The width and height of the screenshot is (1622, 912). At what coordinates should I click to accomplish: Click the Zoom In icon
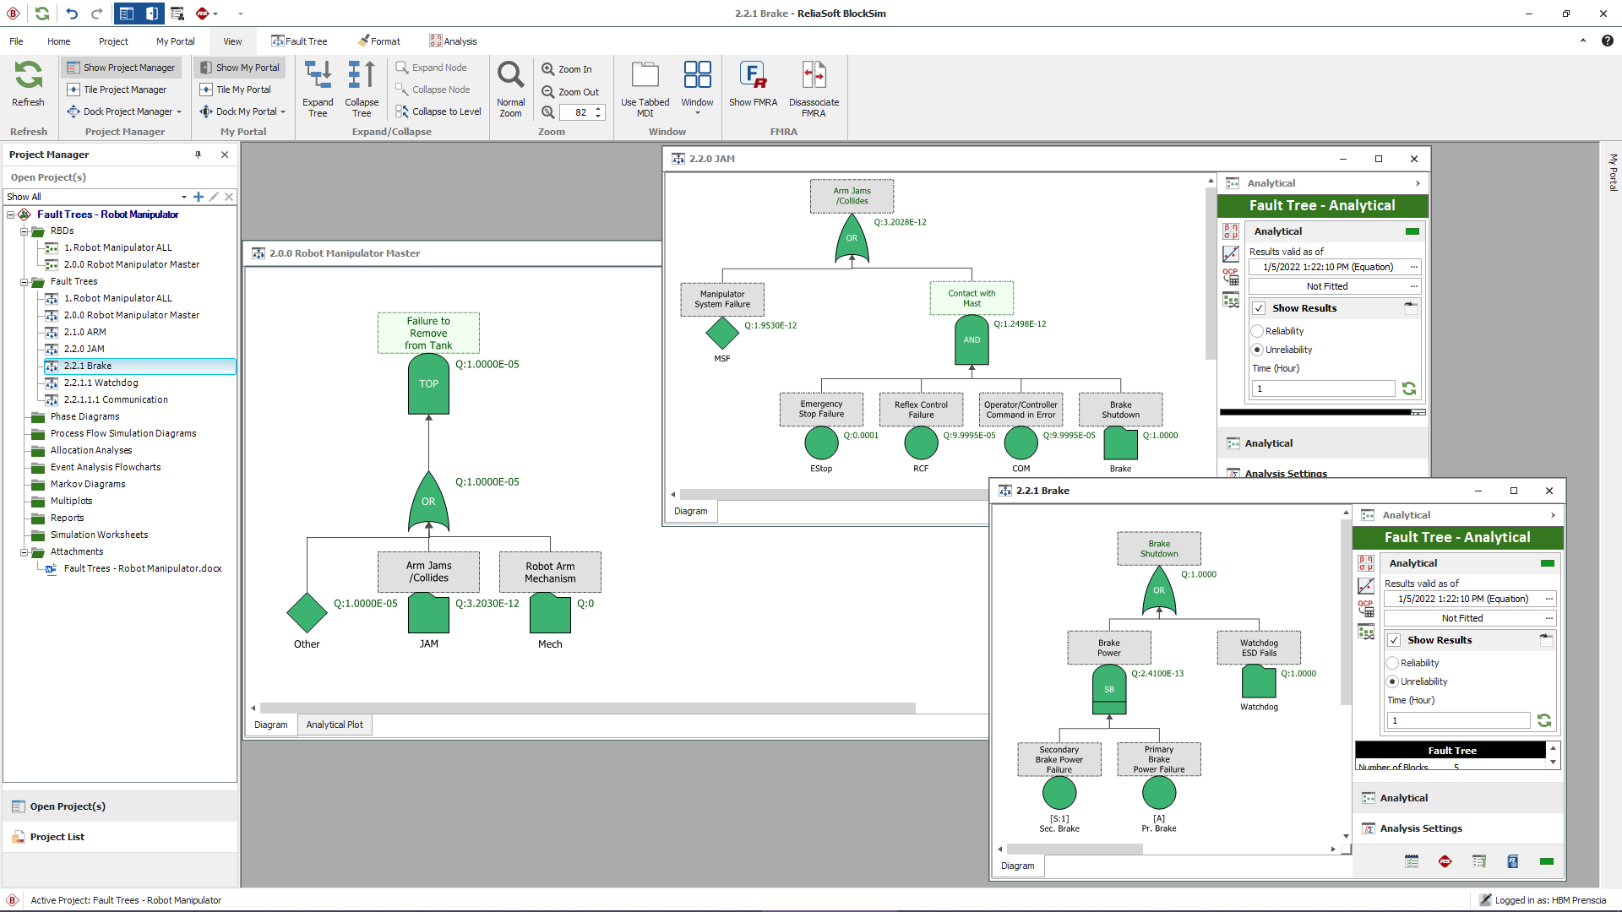pos(548,69)
